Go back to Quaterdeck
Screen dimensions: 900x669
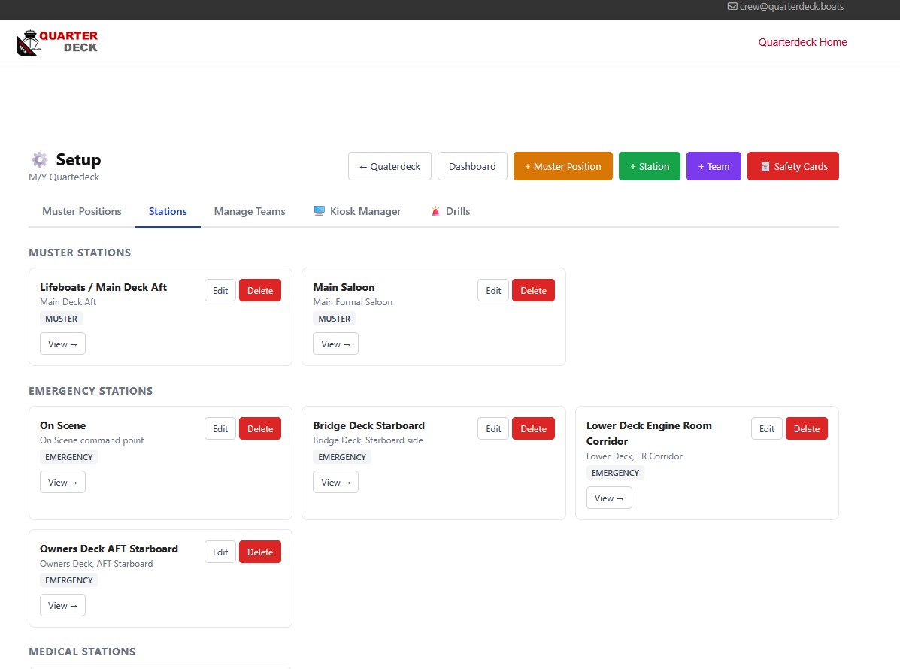point(389,166)
